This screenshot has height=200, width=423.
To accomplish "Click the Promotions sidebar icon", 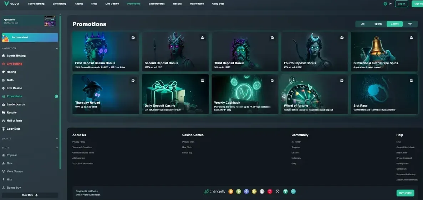I will (x=4, y=96).
